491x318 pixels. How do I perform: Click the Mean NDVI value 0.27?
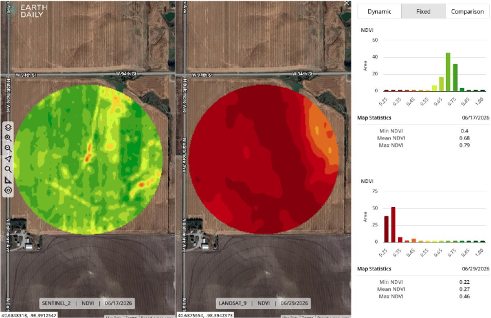click(x=464, y=289)
